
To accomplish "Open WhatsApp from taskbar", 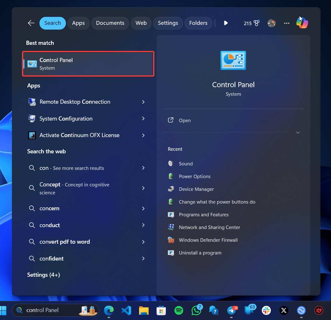I will tap(197, 310).
